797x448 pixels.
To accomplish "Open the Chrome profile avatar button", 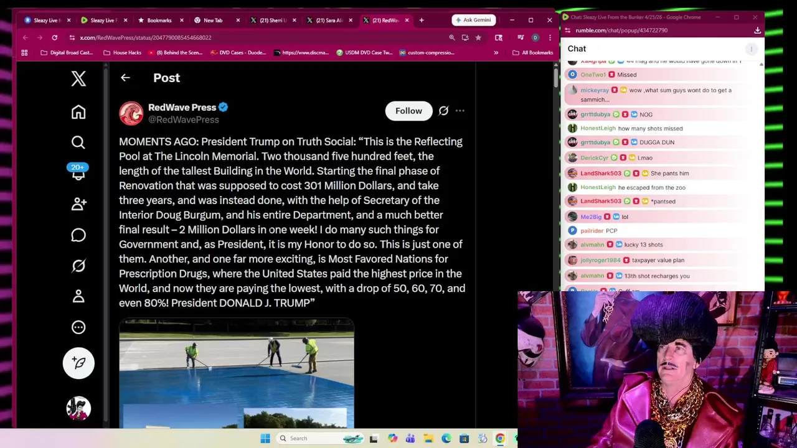I will (x=535, y=37).
